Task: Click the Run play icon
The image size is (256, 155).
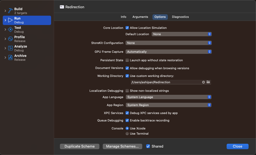Action: [10, 20]
